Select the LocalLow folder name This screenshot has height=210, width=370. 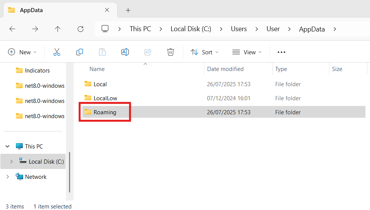pyautogui.click(x=105, y=98)
